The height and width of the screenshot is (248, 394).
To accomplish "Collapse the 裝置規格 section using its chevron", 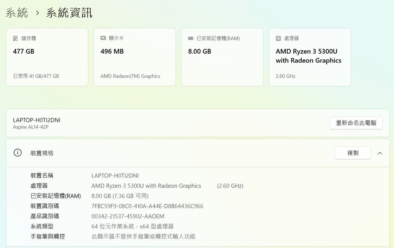I will (380, 153).
